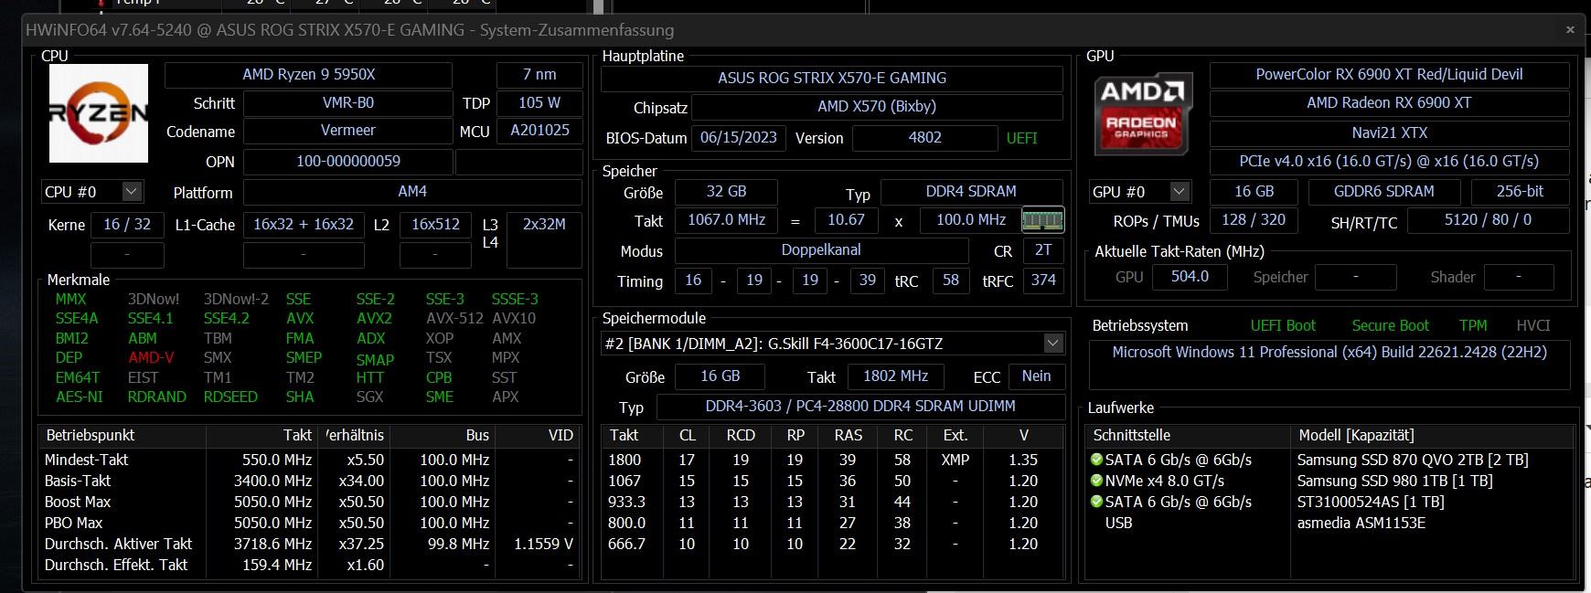Click the green UEFI label beside BIOS version
Screen dimensions: 1591x593
pos(1022,138)
